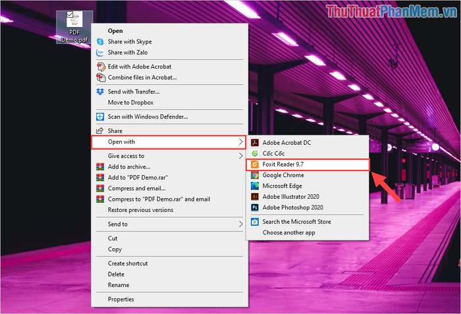Click the Zalo icon beside Share with Zalo
The width and height of the screenshot is (461, 314).
click(100, 53)
